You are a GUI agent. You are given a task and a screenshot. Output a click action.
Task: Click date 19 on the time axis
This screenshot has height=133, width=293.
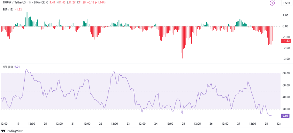(18, 124)
